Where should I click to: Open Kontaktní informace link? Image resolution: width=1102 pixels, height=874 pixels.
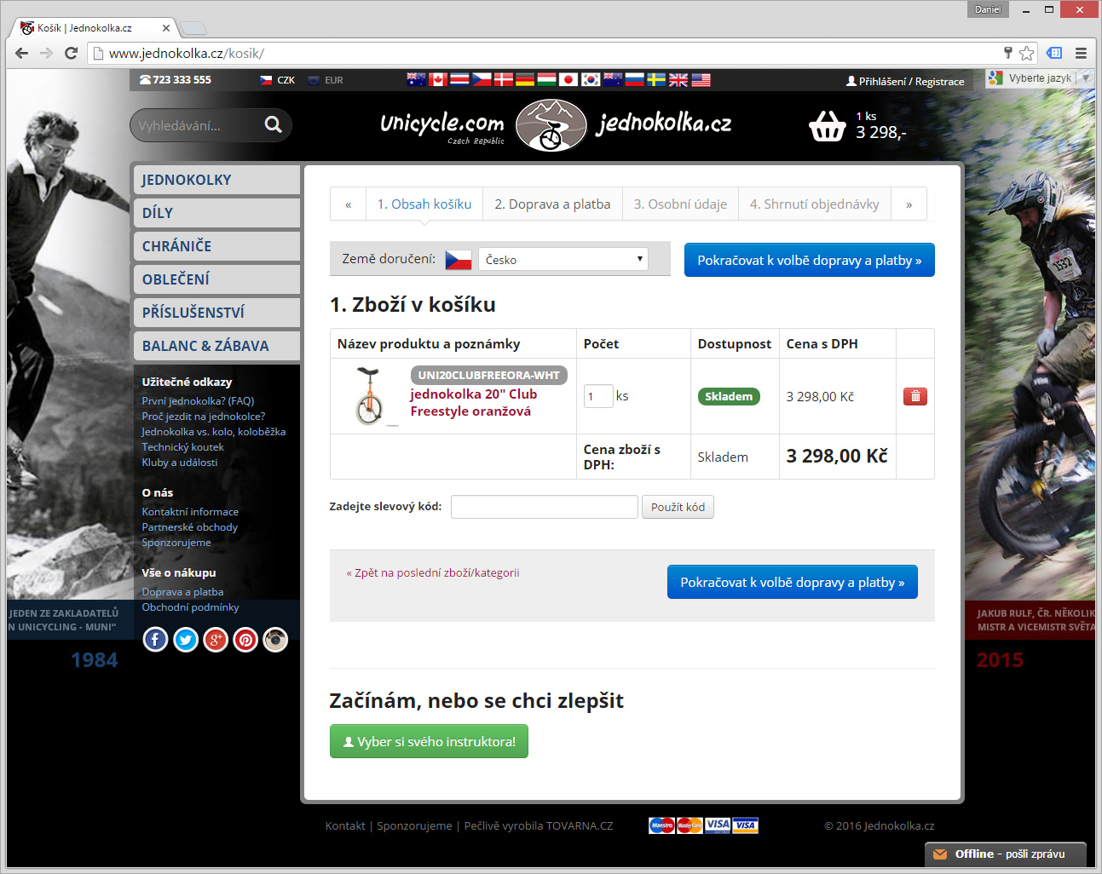tap(190, 511)
